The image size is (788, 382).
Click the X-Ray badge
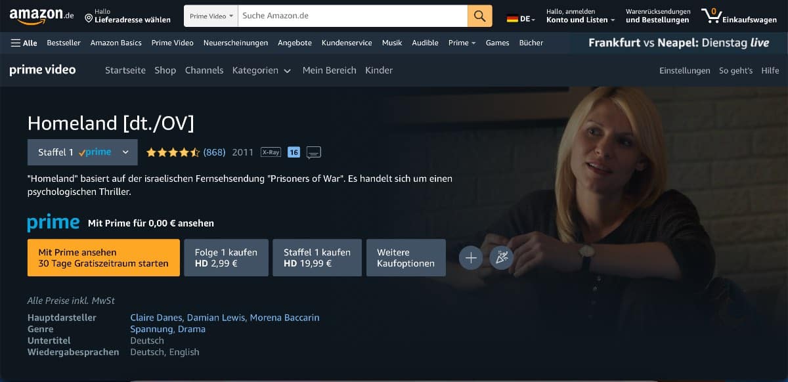(271, 152)
